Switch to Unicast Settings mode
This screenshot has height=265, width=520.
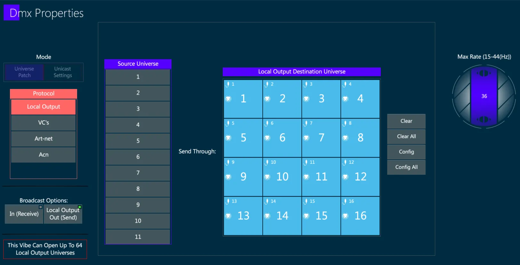coord(63,72)
